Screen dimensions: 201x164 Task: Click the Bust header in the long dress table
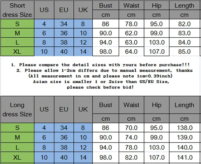tap(106, 105)
